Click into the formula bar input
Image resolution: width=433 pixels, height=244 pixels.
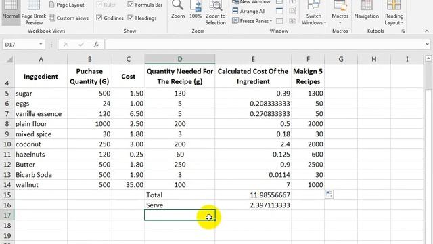click(x=265, y=44)
